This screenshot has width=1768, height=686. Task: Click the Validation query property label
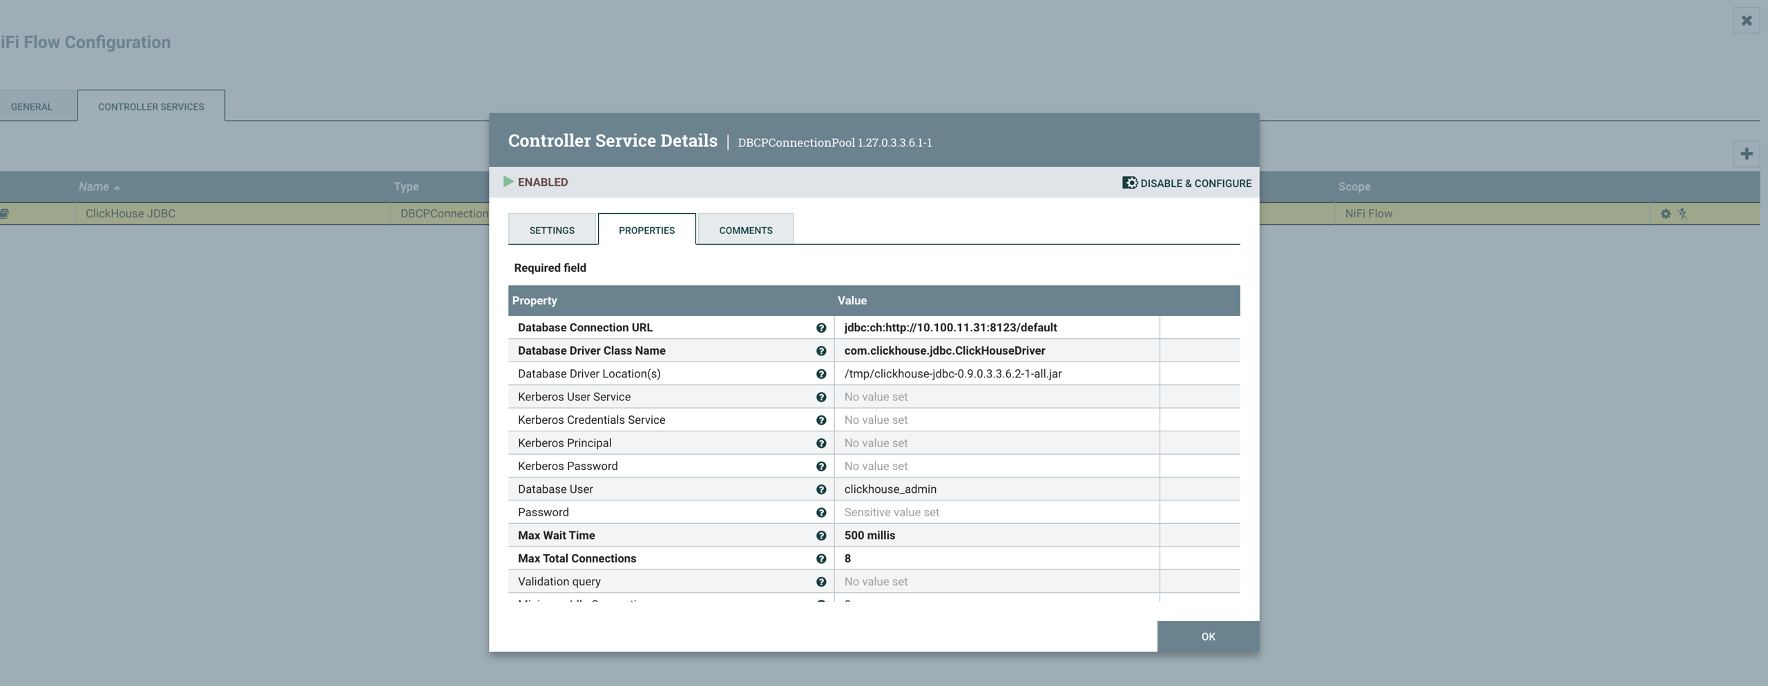pos(559,582)
